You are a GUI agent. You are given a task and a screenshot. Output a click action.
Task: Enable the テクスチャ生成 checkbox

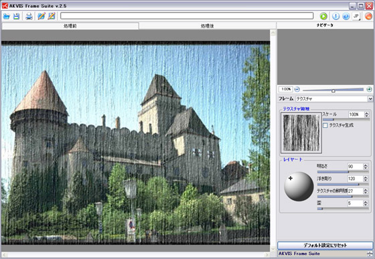click(325, 125)
